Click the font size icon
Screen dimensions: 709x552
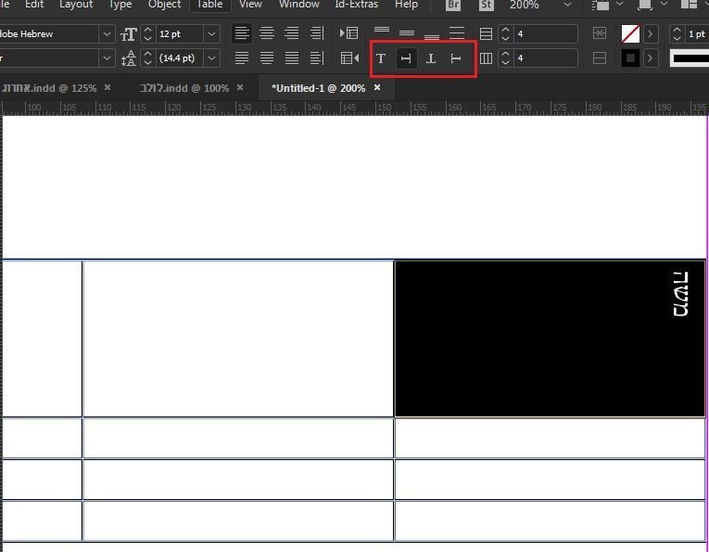129,34
